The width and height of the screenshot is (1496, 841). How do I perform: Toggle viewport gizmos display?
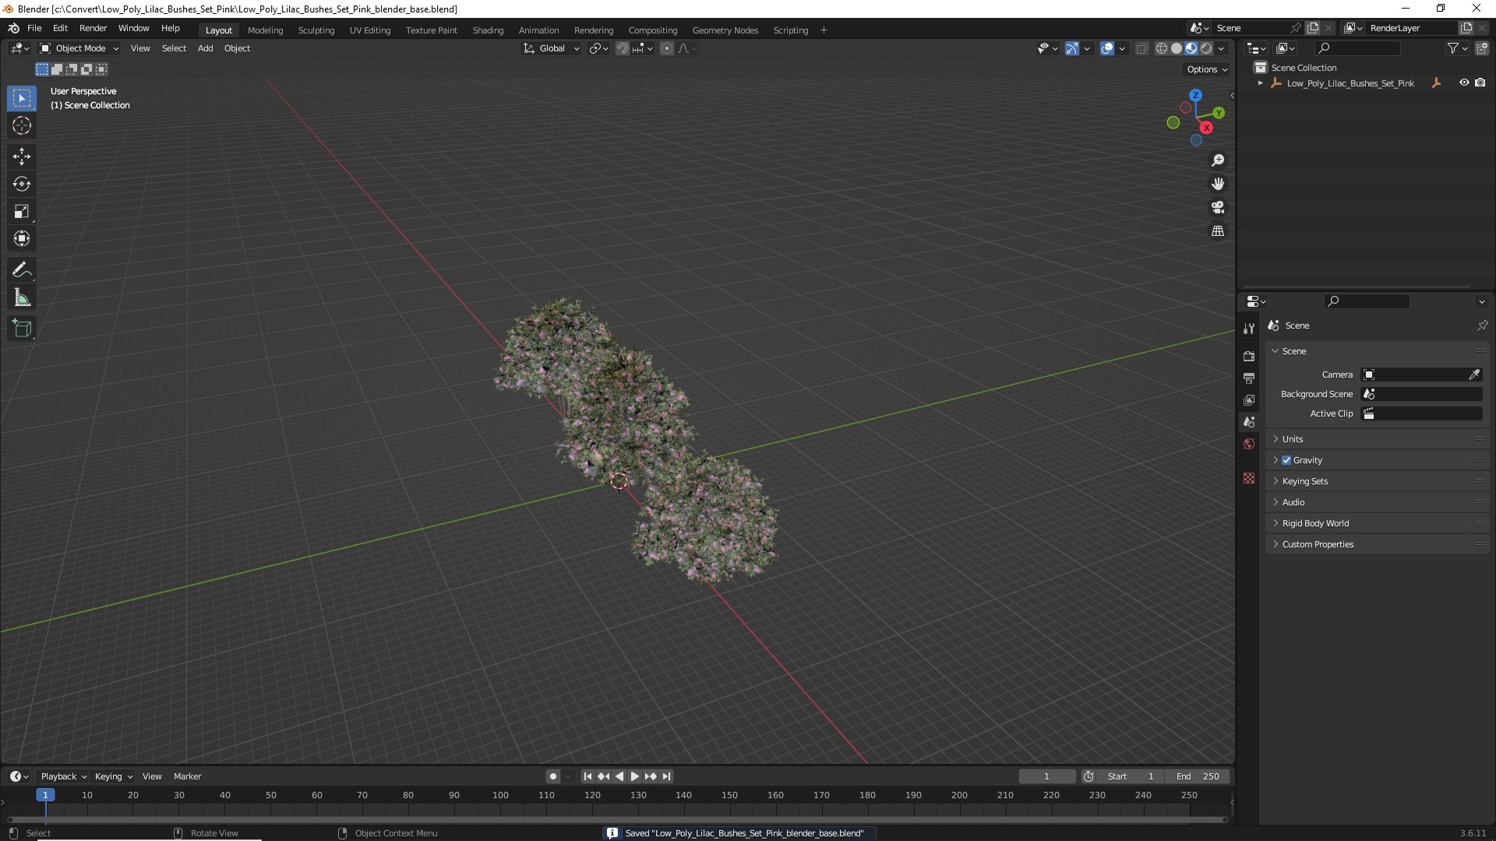click(1072, 48)
